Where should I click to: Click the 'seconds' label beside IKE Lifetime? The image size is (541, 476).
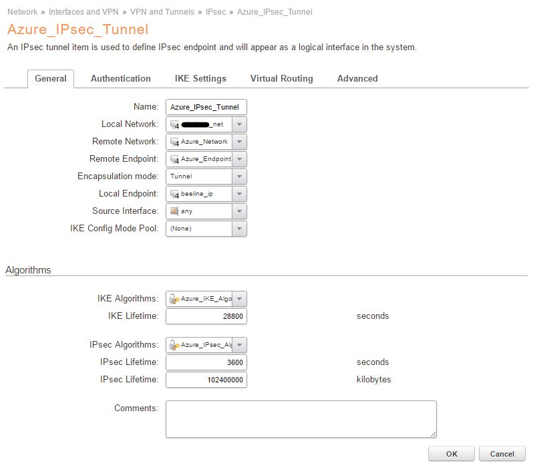[x=373, y=316]
